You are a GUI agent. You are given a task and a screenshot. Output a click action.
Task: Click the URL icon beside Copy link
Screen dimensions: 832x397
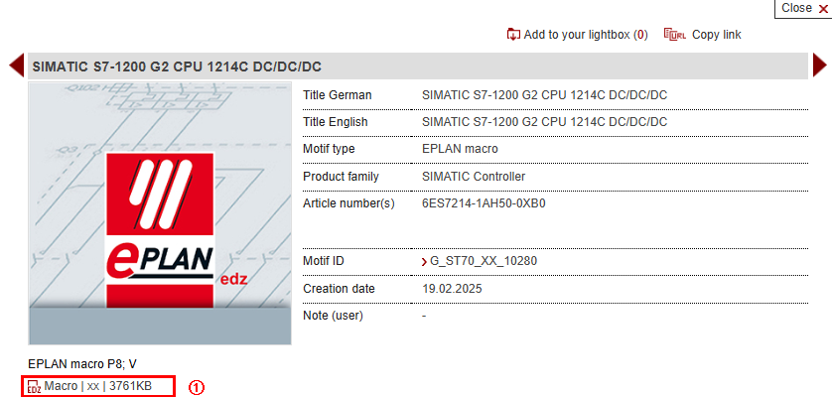pos(674,35)
